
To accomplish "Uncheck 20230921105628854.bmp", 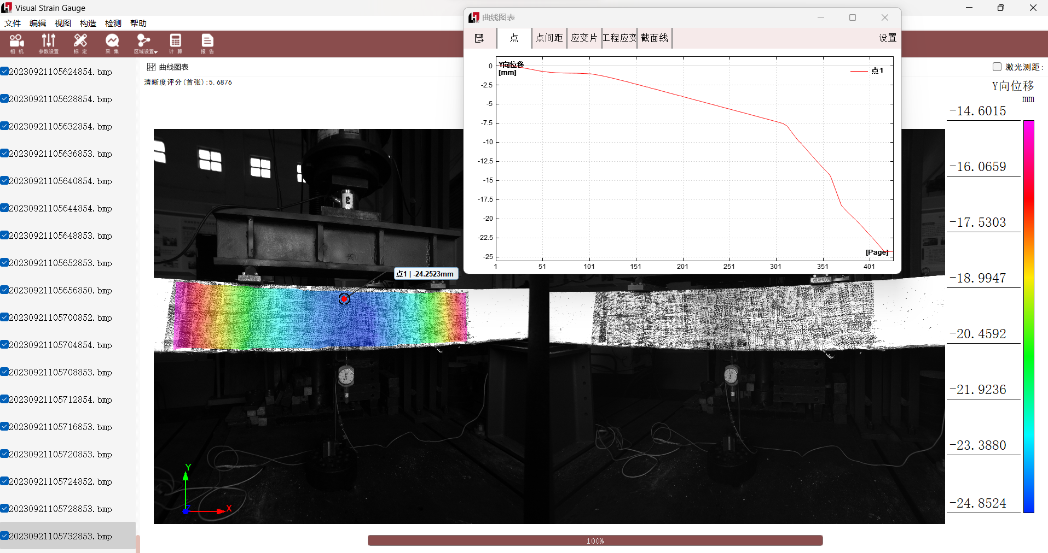I will click(x=4, y=98).
